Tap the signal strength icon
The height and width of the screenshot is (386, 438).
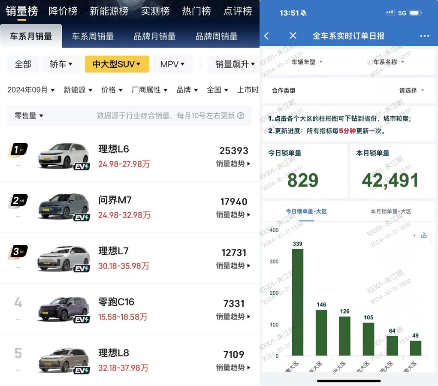tap(390, 13)
